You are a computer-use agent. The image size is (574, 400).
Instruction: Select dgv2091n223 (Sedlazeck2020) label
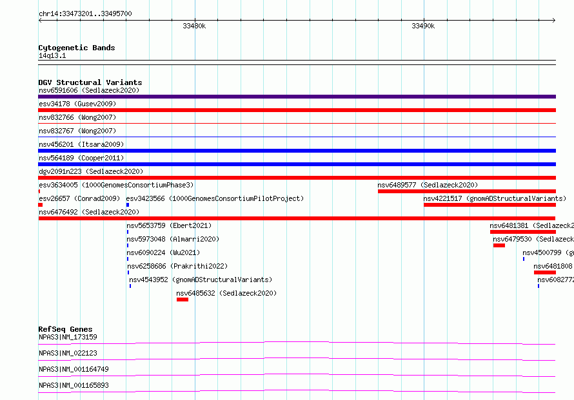click(x=91, y=171)
